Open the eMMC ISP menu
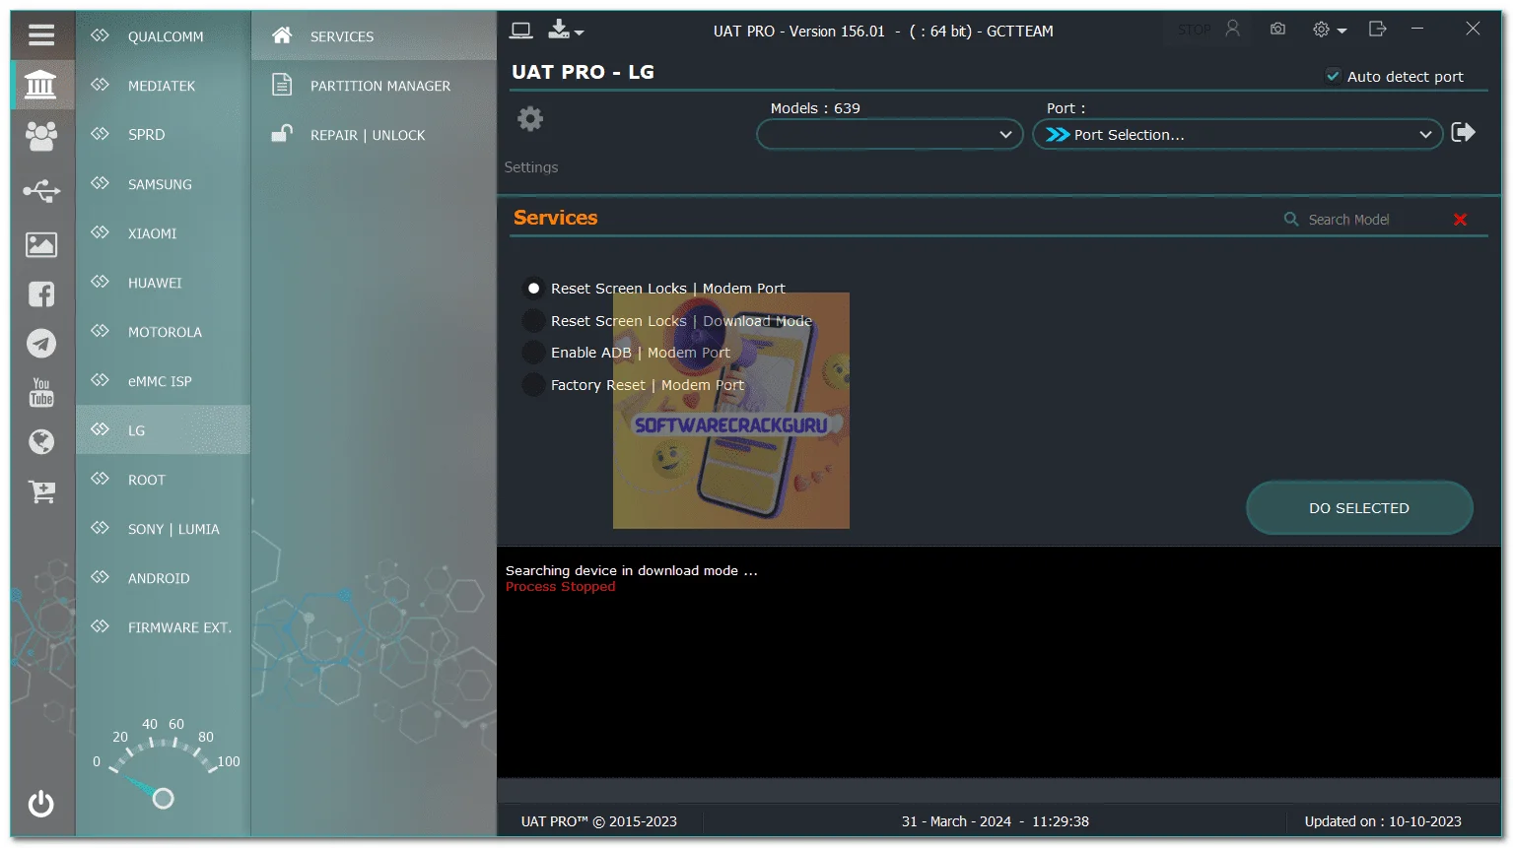This screenshot has width=1513, height=848. (x=164, y=381)
